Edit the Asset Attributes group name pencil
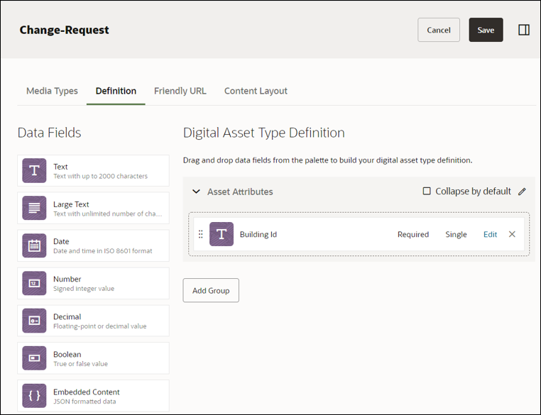Screen dimensions: 541x415 (522, 192)
